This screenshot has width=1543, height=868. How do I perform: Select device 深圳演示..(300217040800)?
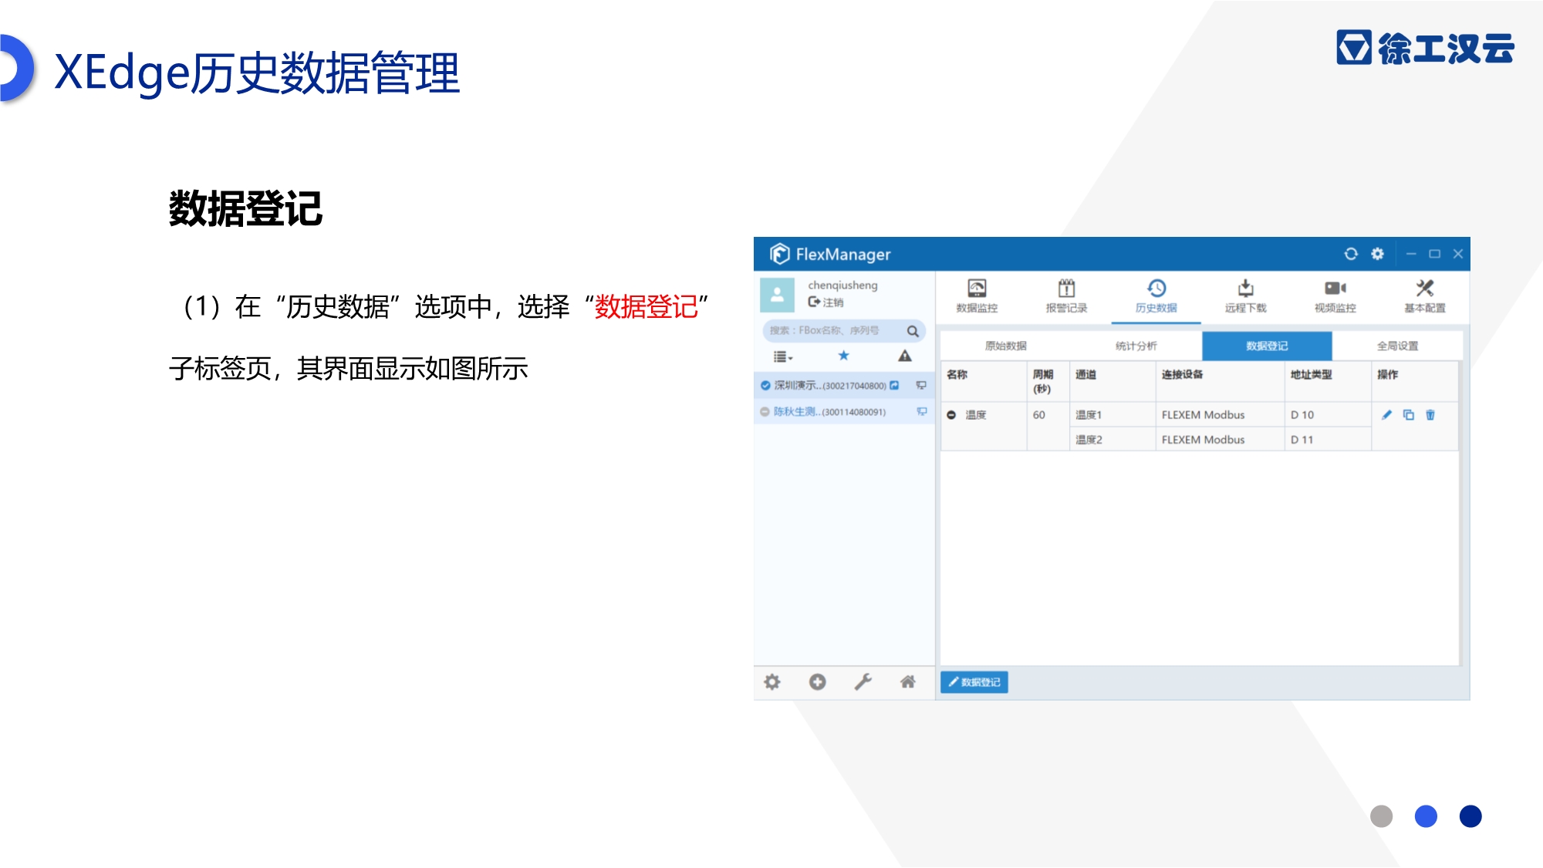pyautogui.click(x=844, y=385)
